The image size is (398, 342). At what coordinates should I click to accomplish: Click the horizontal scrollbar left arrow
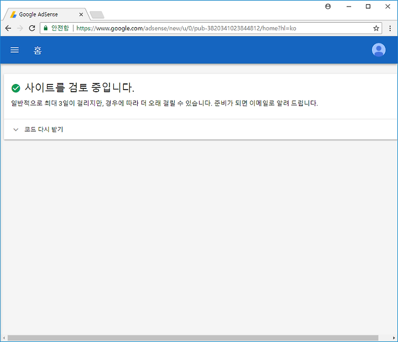click(4, 338)
